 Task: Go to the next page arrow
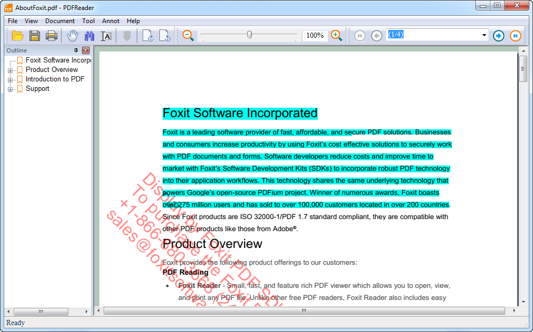pyautogui.click(x=498, y=36)
